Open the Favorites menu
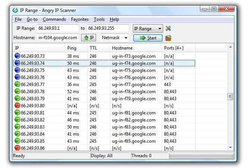This screenshot has height=168, width=249. [80, 19]
